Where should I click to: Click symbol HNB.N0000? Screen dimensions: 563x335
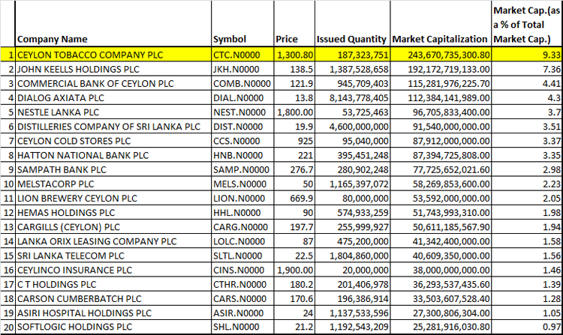pos(242,155)
